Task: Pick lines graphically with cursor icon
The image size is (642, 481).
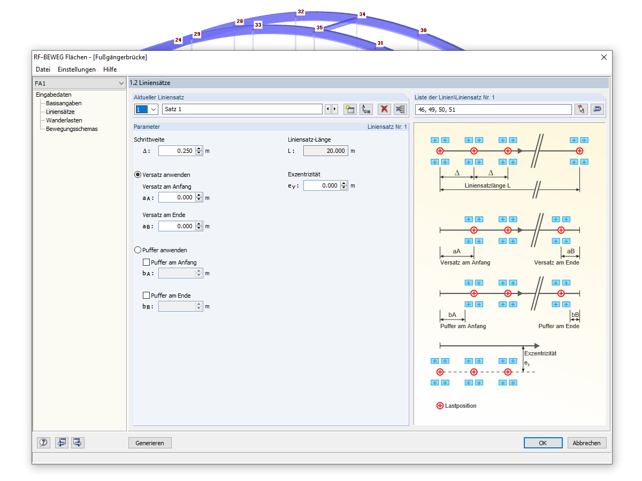Action: pyautogui.click(x=581, y=109)
